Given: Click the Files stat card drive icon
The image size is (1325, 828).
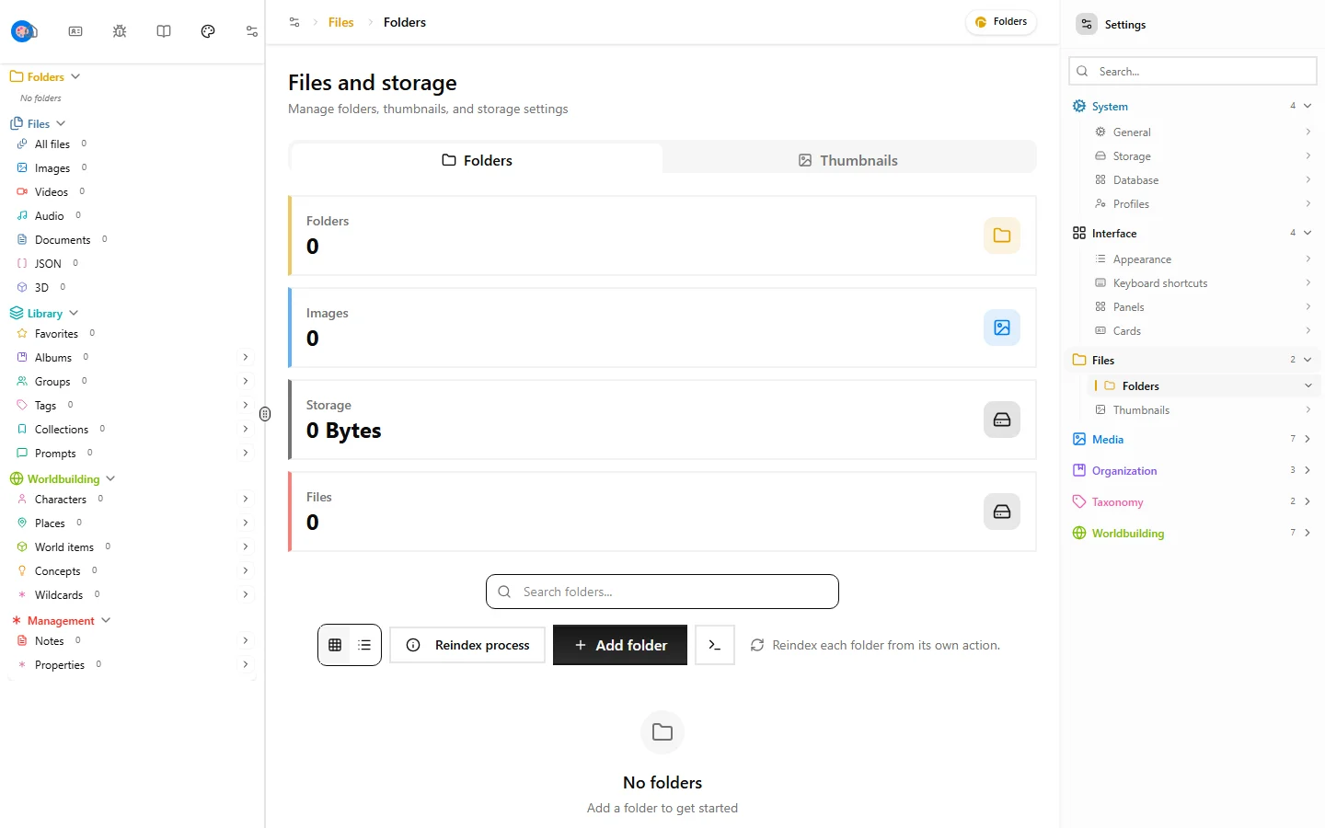Looking at the screenshot, I should (1002, 512).
